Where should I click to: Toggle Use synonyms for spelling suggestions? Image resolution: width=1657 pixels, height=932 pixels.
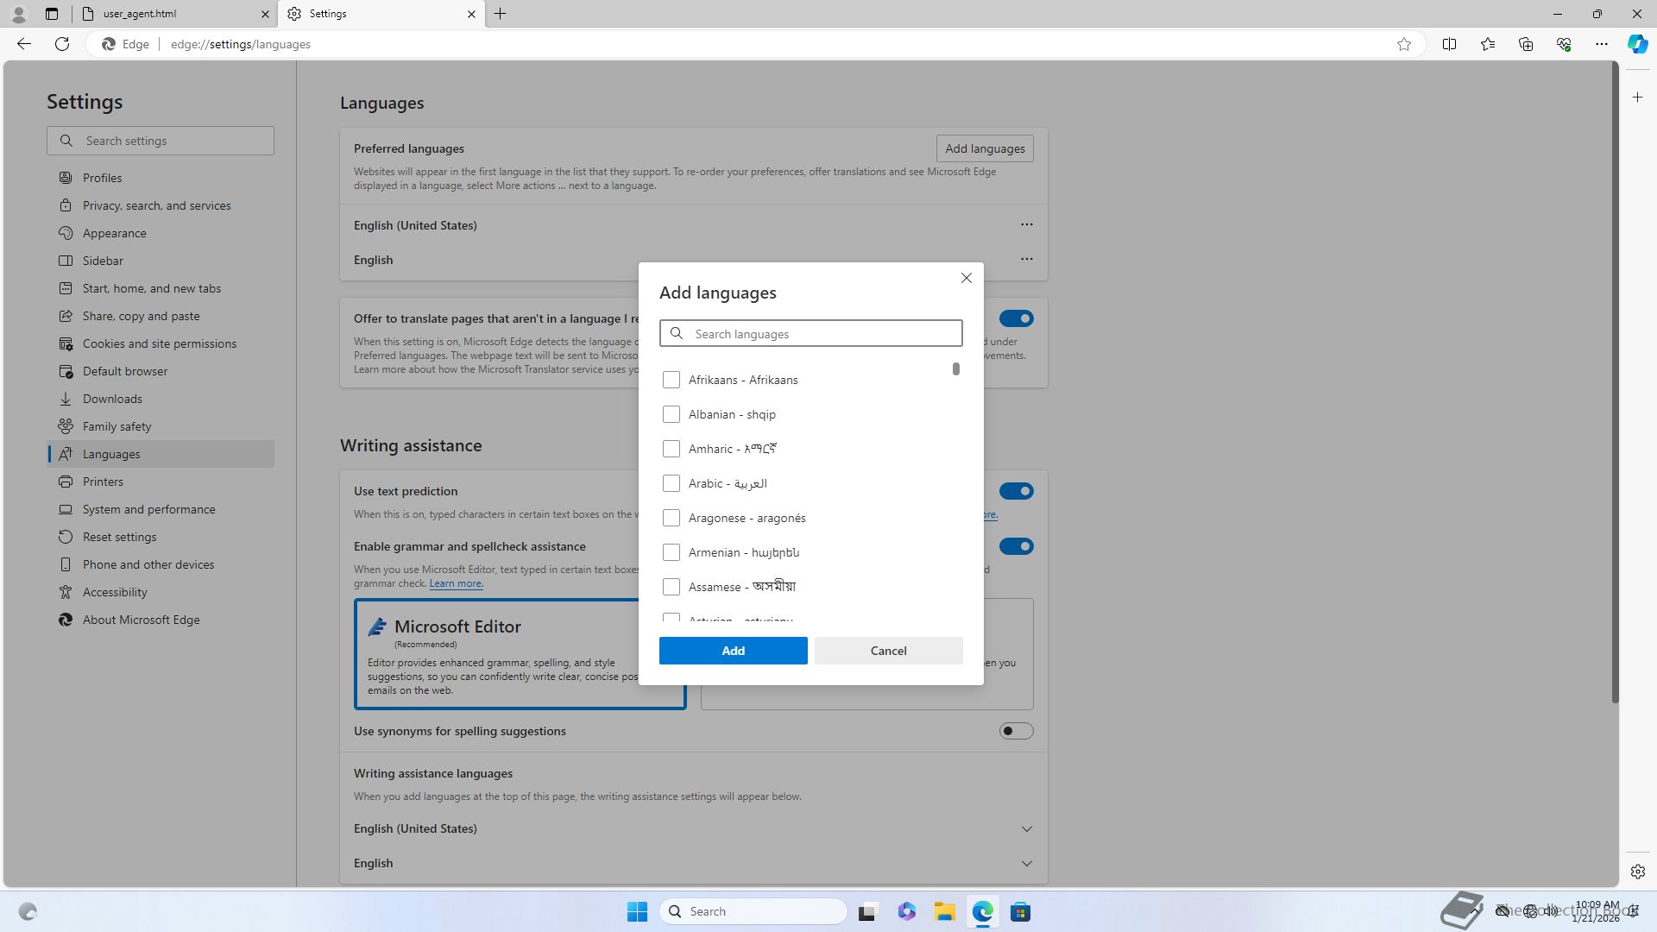tap(1016, 731)
